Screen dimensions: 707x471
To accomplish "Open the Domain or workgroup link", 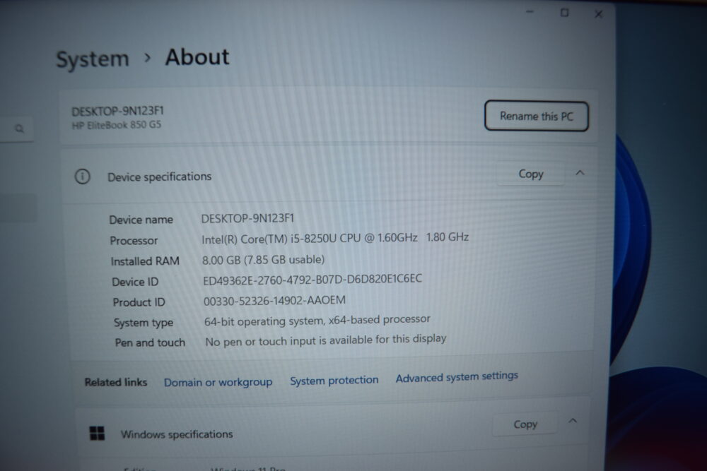I will point(218,382).
